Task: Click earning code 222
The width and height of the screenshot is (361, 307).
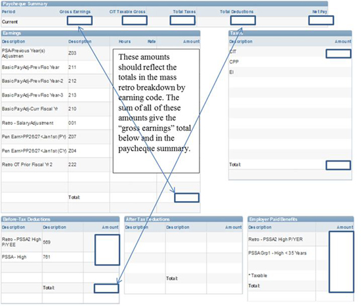Action: coord(72,164)
